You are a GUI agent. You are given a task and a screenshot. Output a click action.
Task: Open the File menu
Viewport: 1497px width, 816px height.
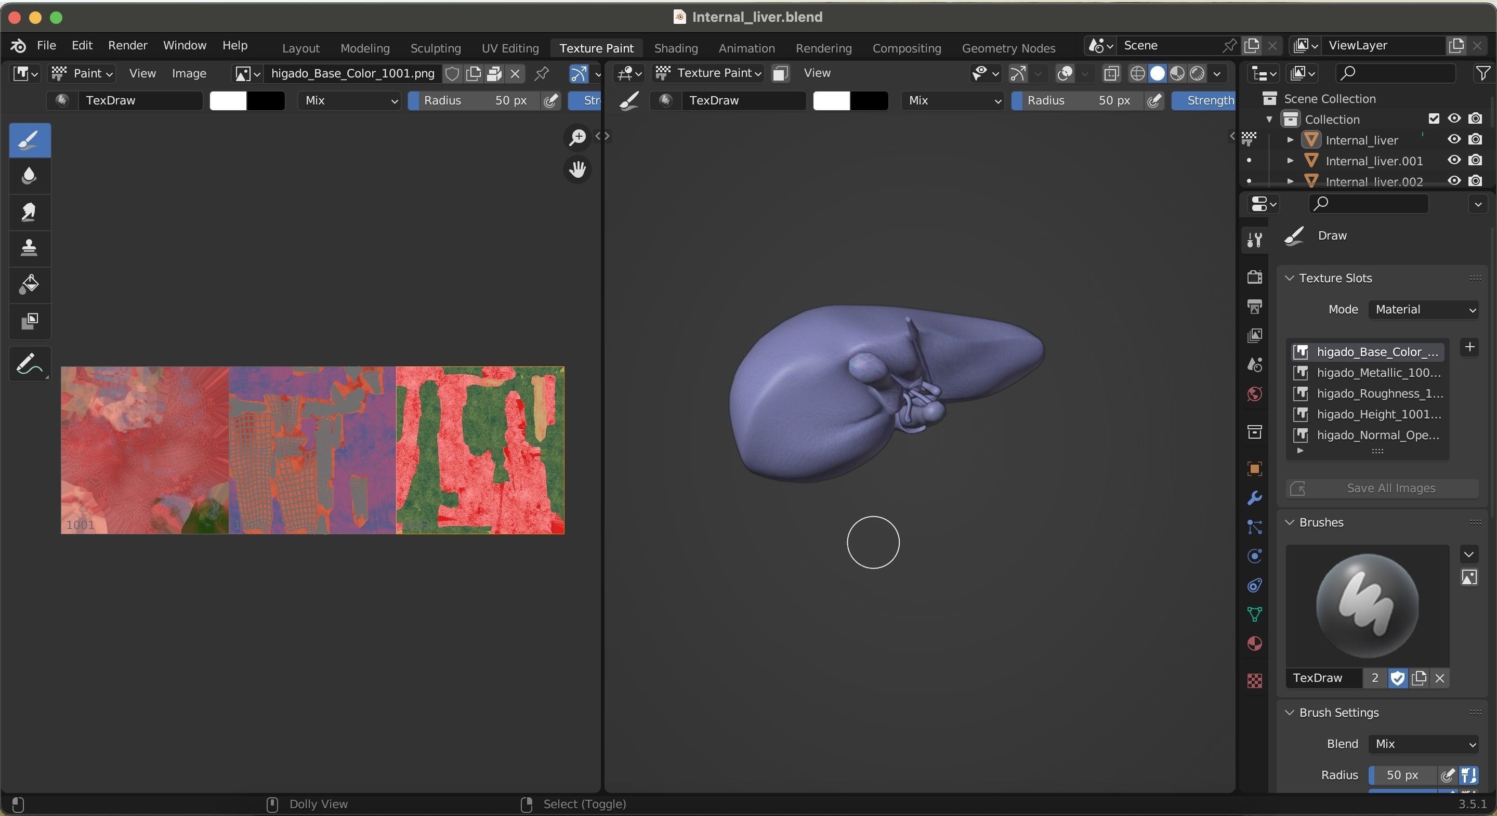coord(46,45)
